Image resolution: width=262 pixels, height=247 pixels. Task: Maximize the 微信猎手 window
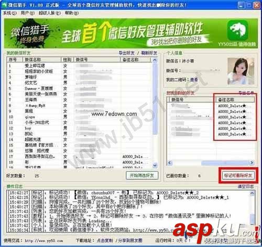pyautogui.click(x=249, y=5)
